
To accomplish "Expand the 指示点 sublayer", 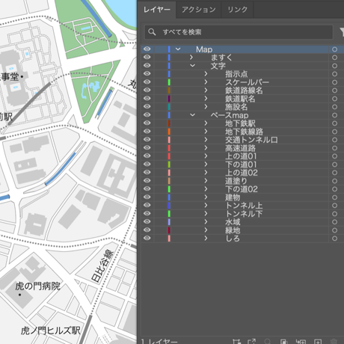I will (x=206, y=74).
